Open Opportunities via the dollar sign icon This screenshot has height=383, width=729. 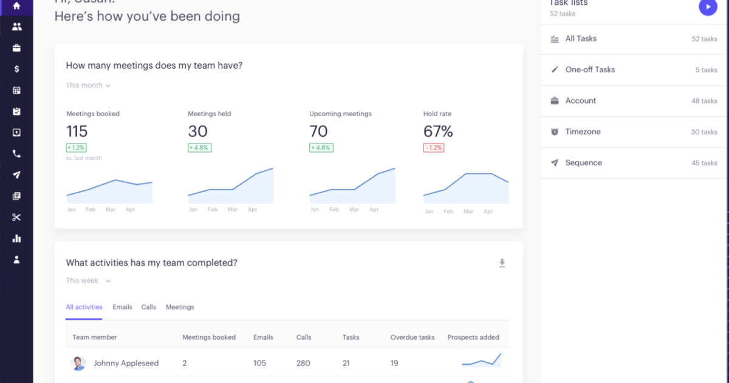[x=16, y=69]
